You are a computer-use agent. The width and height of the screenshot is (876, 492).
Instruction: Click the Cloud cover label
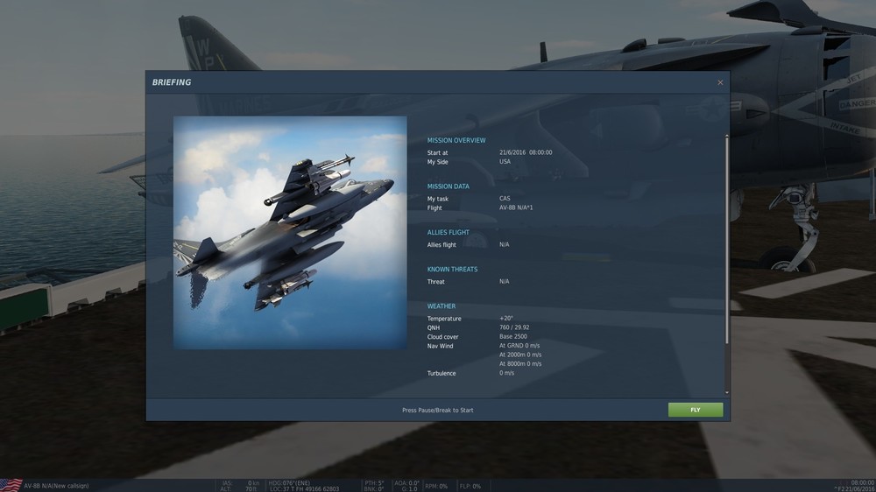pyautogui.click(x=443, y=337)
